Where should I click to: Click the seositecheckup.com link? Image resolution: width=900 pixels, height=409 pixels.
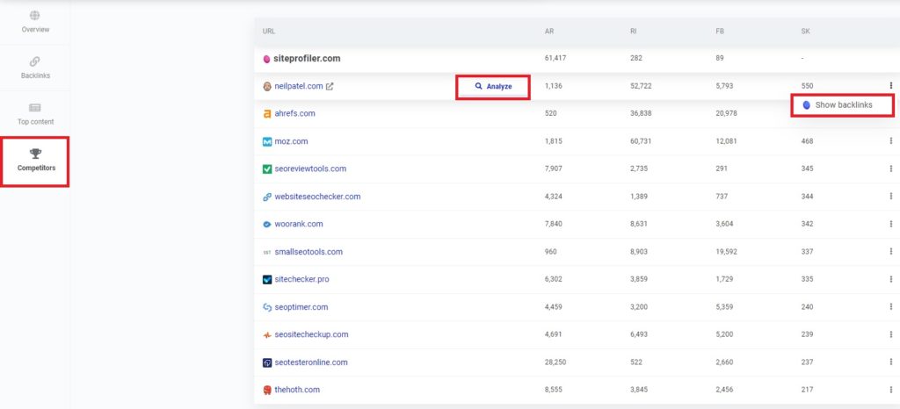click(311, 334)
